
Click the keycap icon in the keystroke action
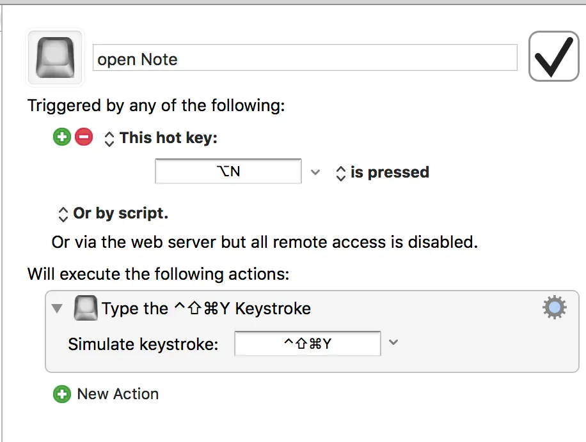tap(86, 309)
